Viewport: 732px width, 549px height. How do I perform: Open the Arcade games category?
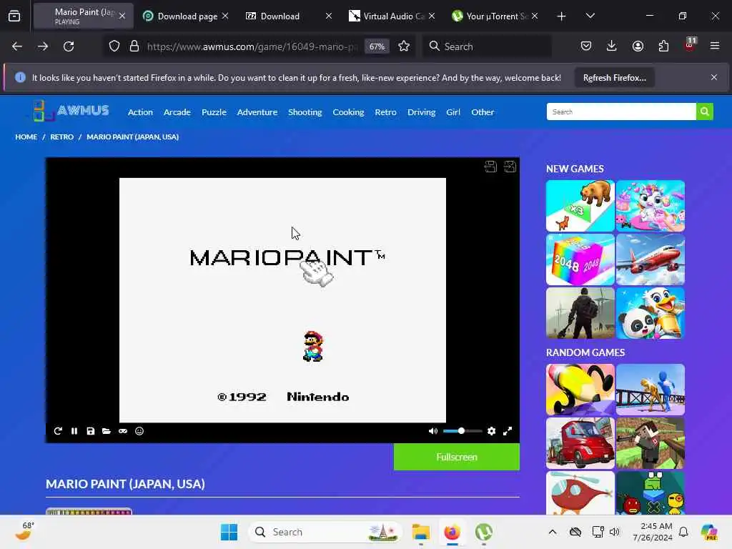point(177,112)
